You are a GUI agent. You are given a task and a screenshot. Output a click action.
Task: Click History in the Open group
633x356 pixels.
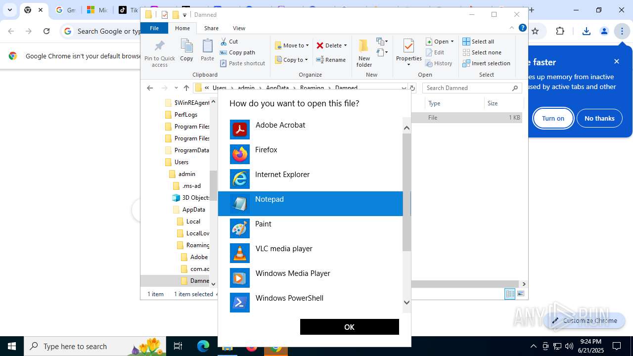(439, 63)
